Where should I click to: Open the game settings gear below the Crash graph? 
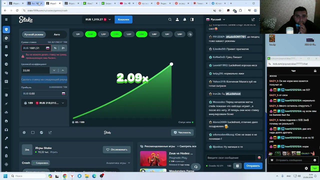[24, 132]
